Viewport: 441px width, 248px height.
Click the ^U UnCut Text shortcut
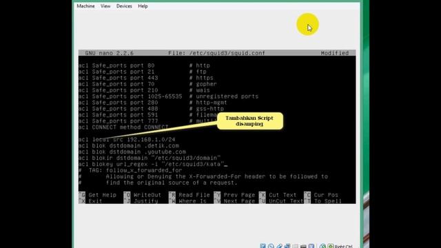(x=281, y=201)
